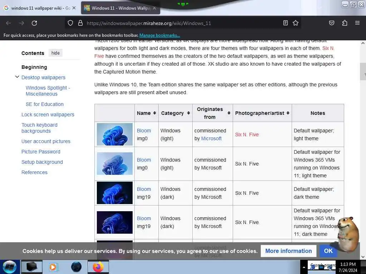366x274 pixels.
Task: Open Windows 365 dark Bloom thumbnail
Action: [115, 222]
